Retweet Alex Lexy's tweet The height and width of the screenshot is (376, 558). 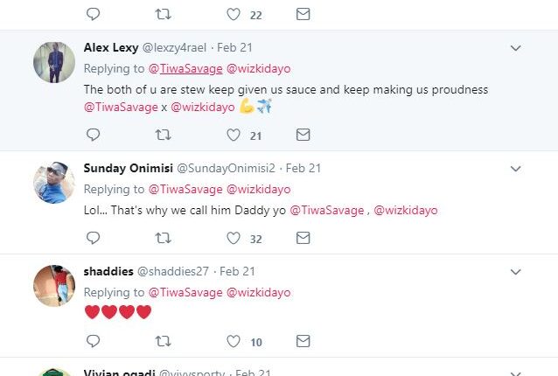(x=163, y=135)
